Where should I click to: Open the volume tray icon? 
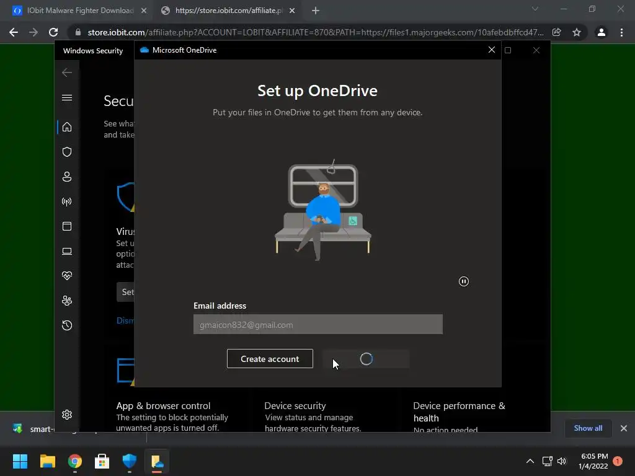pos(562,461)
